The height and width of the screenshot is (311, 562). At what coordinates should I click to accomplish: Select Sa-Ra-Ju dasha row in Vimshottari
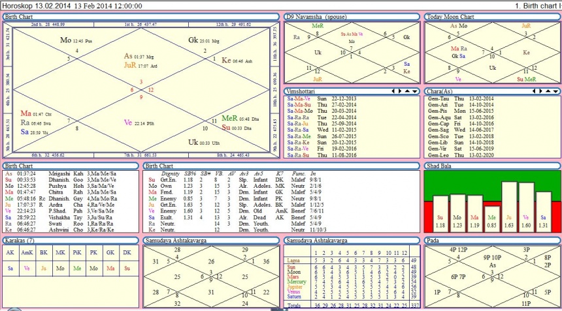tap(322, 124)
